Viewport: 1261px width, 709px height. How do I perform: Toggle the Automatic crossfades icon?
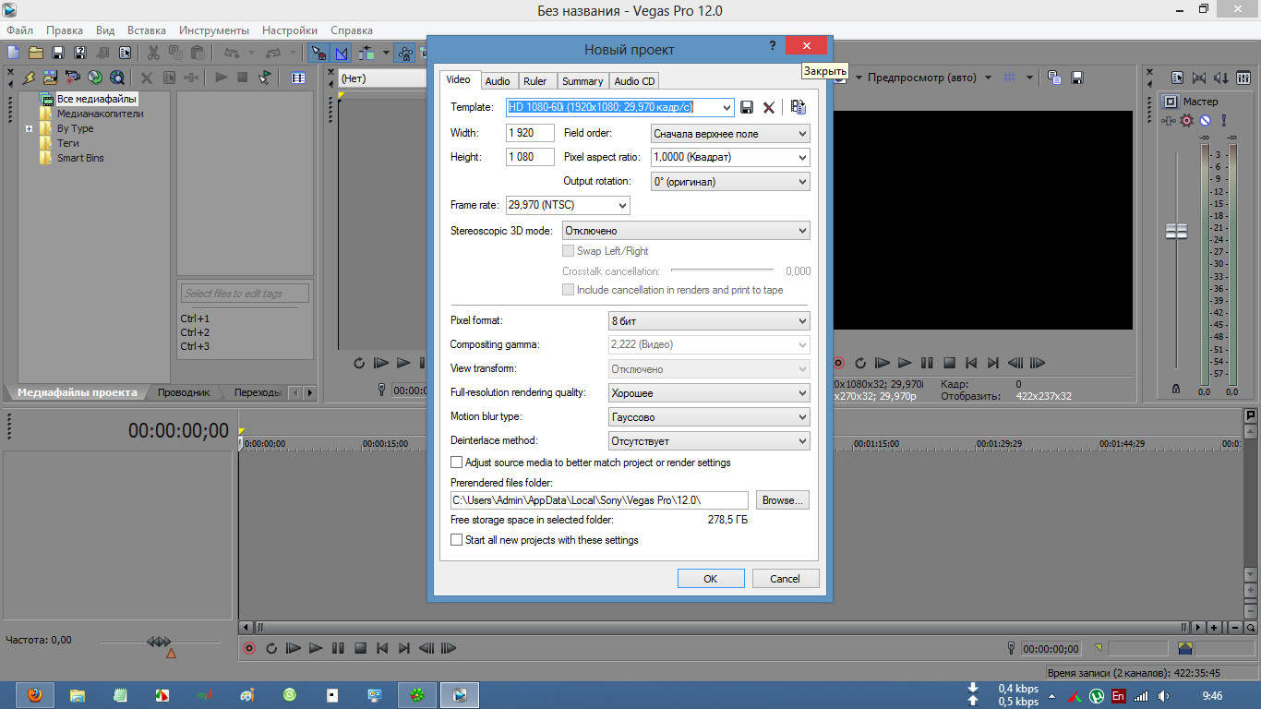tap(342, 53)
